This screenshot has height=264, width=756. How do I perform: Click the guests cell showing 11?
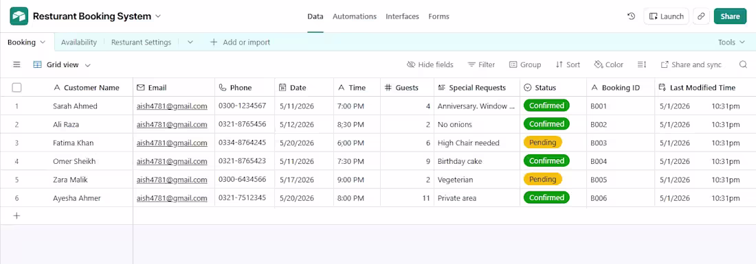pyautogui.click(x=408, y=198)
